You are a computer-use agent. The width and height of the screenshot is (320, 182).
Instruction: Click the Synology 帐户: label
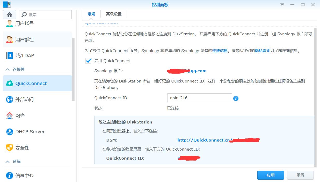click(x=108, y=71)
